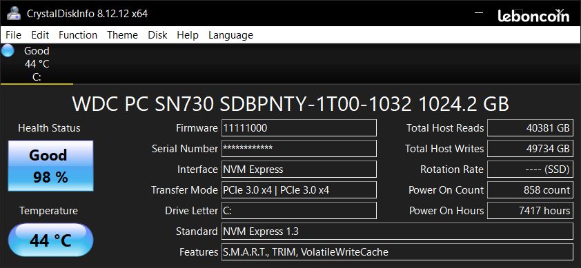Click the 44 °C temperature button
The height and width of the screenshot is (268, 581).
point(51,240)
